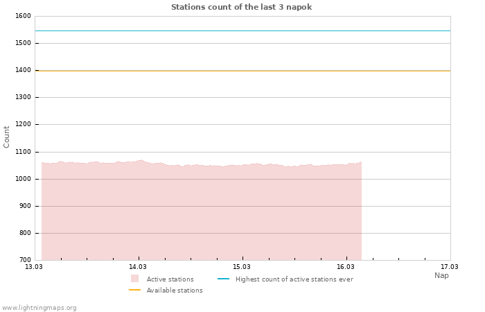Click the Nap x-axis label

pos(441,275)
